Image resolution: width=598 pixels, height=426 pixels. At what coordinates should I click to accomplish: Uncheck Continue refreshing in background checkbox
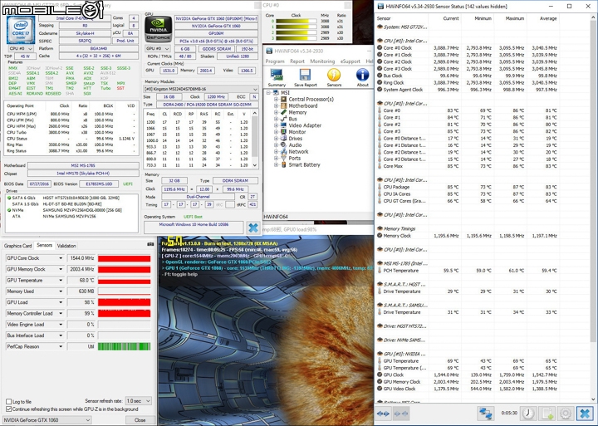coord(9,409)
